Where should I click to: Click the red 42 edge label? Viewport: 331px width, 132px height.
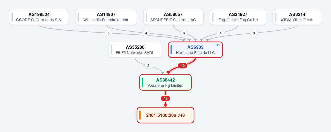[x=165, y=98]
